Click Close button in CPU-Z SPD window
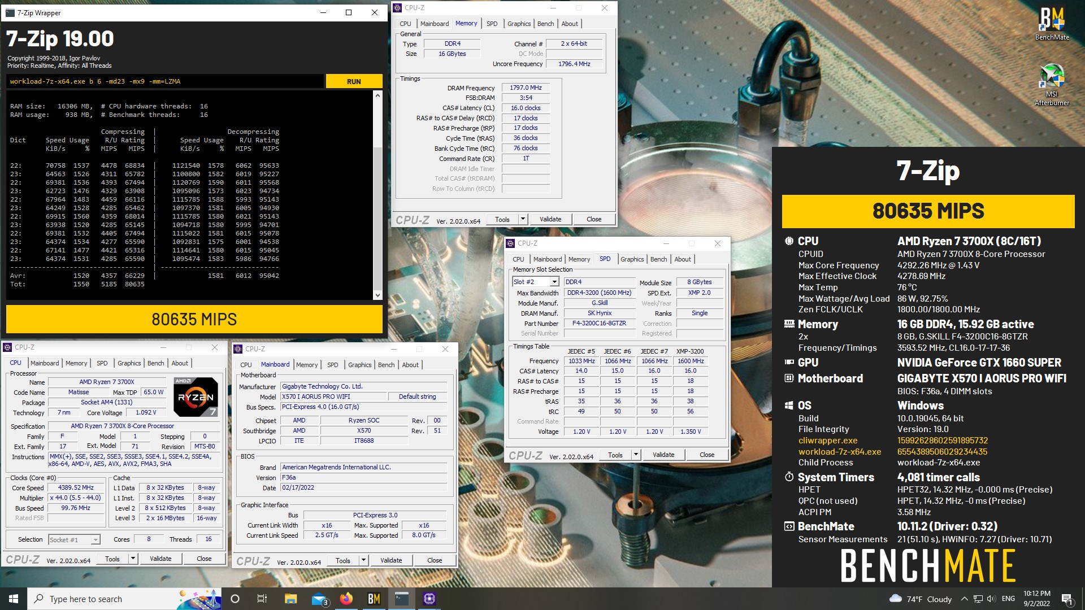The width and height of the screenshot is (1085, 610). coord(707,455)
